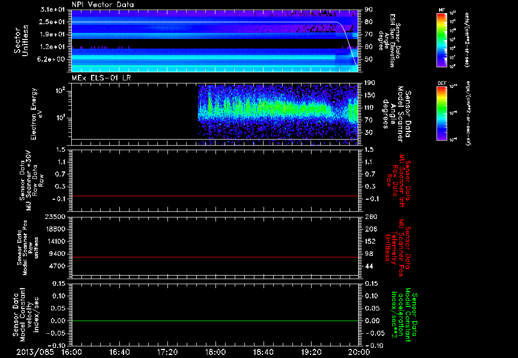This screenshot has width=518, height=358.
Task: Click the '206' telemetry tick value
Action: click(371, 229)
